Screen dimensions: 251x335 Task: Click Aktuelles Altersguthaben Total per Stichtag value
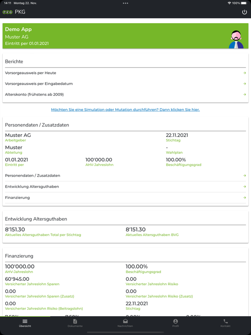[x=15, y=229]
